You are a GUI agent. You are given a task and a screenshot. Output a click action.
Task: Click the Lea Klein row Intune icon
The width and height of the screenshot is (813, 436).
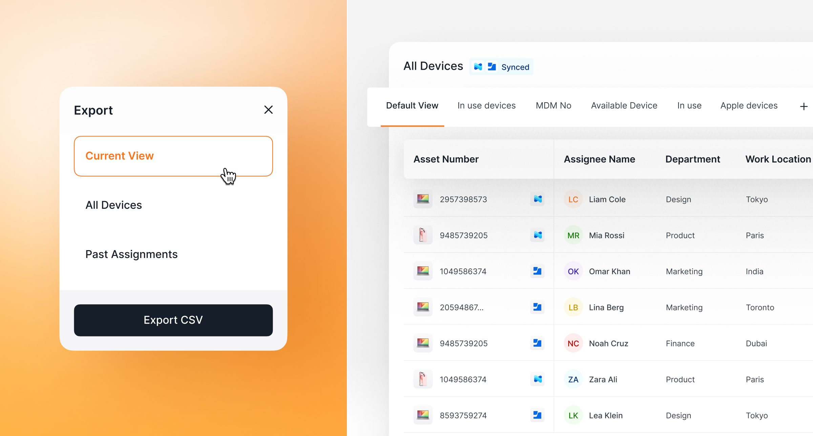pos(538,415)
